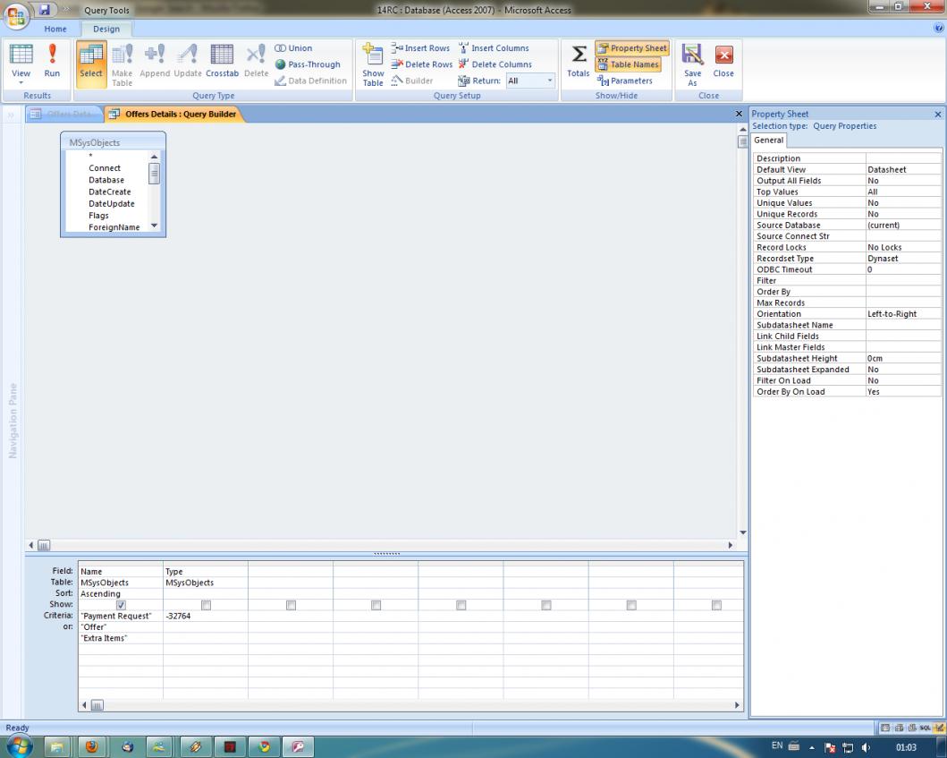Check Show box in seventh grid column
947x758 pixels.
tap(631, 605)
